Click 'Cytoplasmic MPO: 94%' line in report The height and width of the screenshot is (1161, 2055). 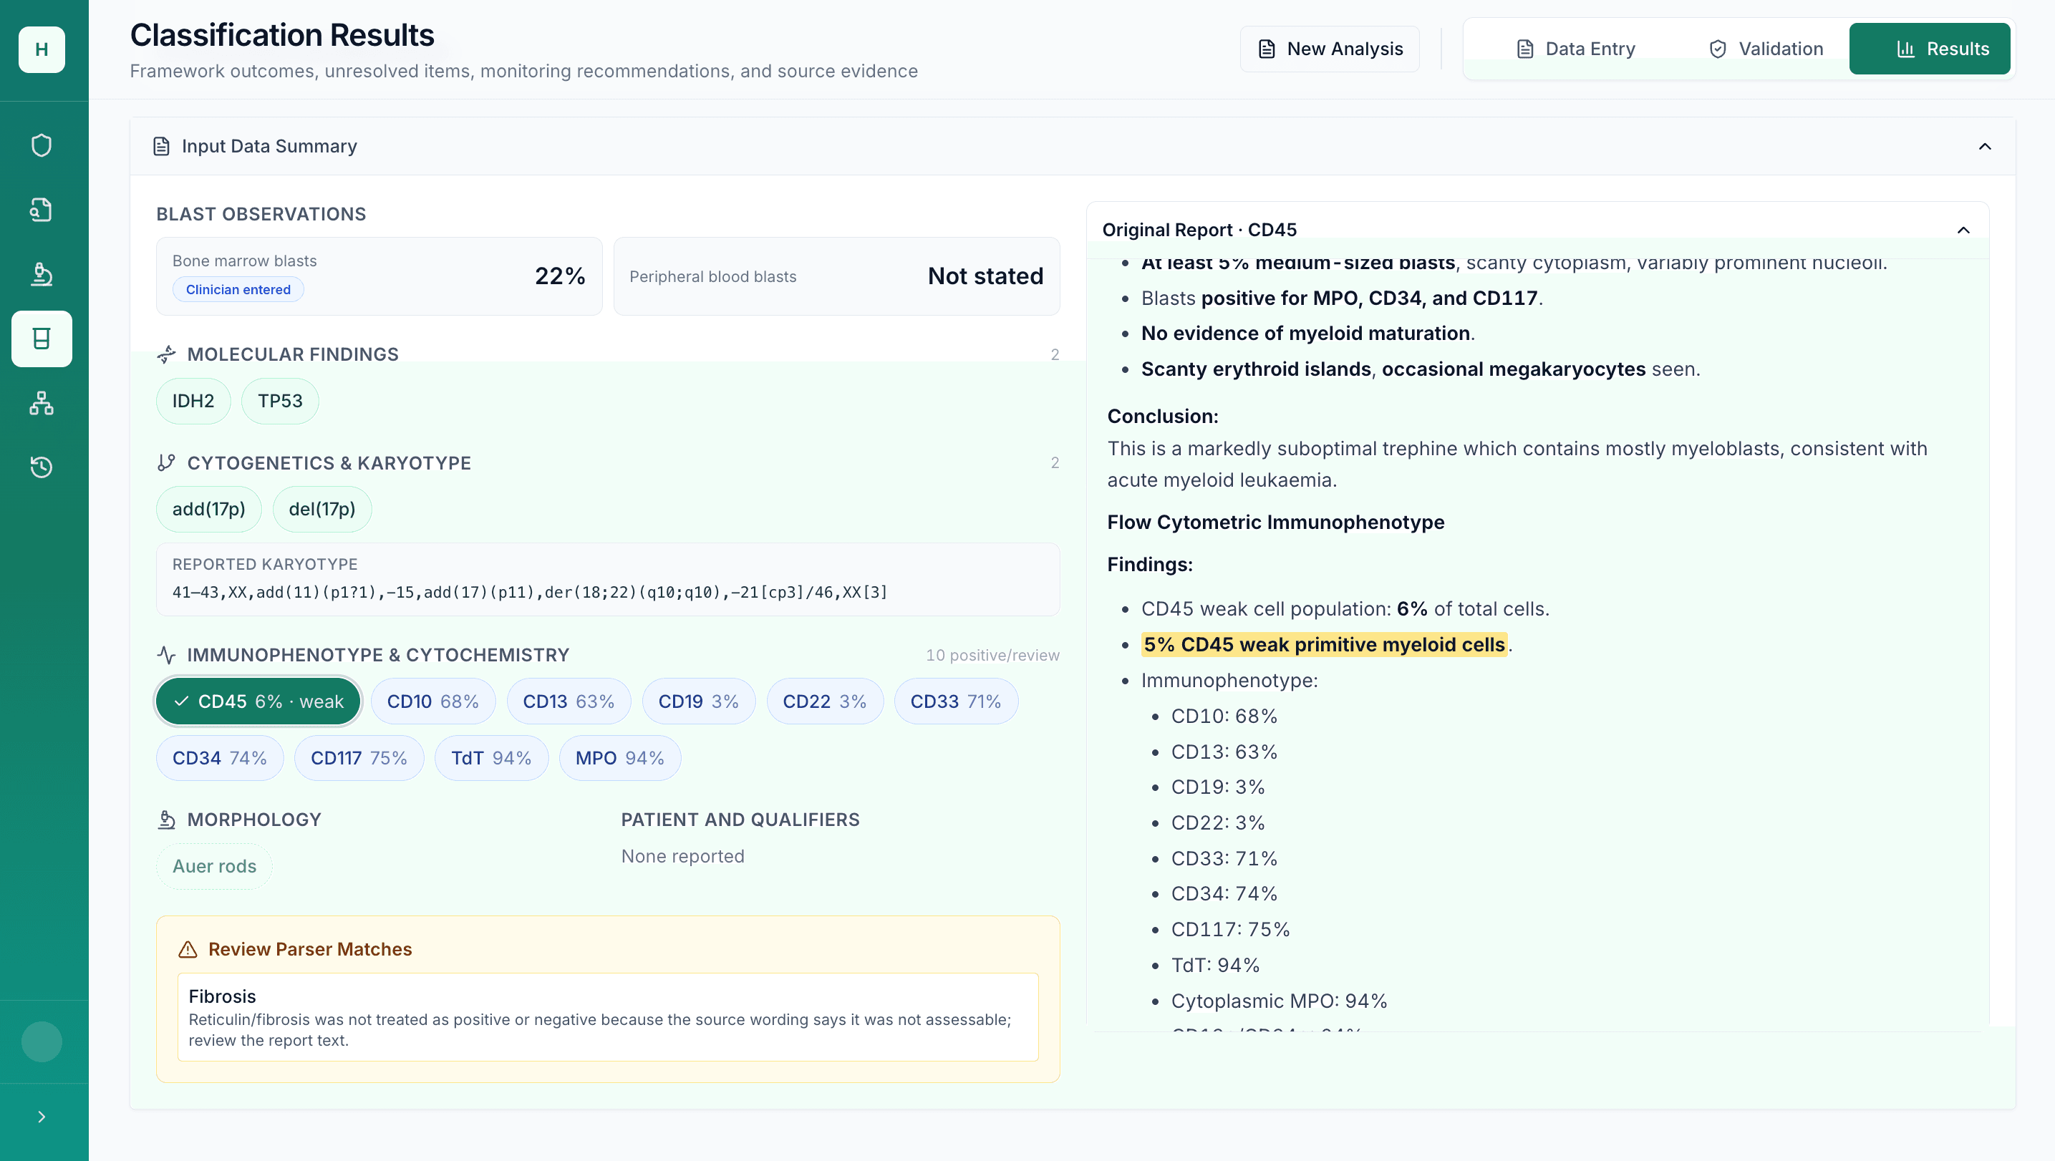pos(1279,1001)
